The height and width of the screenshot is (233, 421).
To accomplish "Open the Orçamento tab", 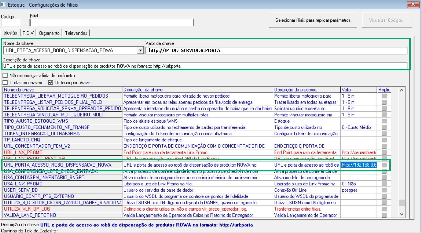I will pyautogui.click(x=49, y=33).
